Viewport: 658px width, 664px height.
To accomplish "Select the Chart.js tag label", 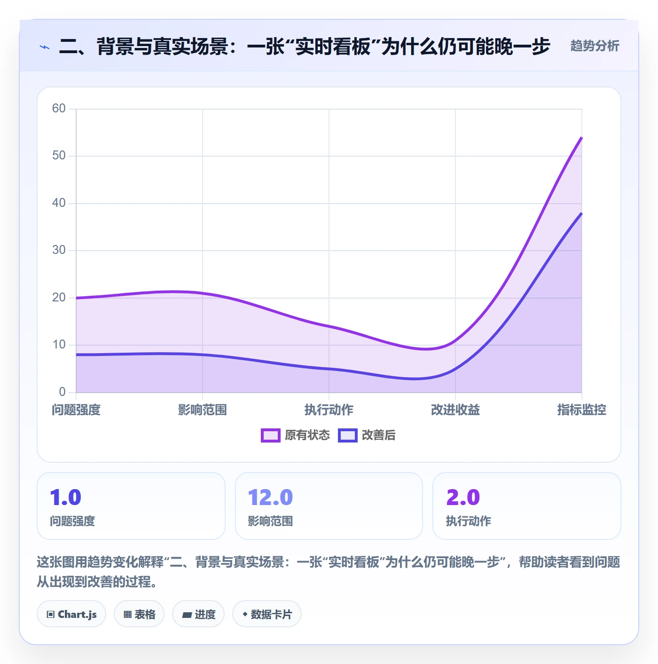I will pyautogui.click(x=77, y=615).
